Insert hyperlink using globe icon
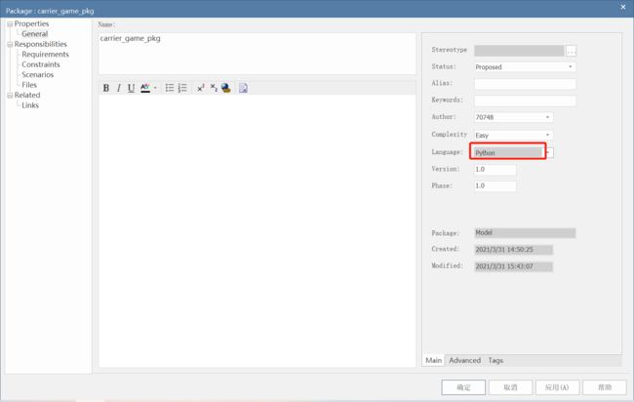 (226, 88)
